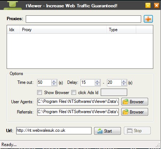Increase the Time out value

pos(54,81)
